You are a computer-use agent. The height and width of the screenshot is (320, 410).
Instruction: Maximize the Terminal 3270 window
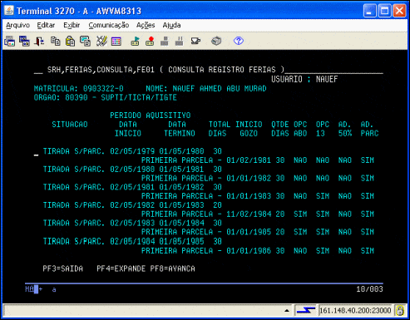[x=385, y=11]
